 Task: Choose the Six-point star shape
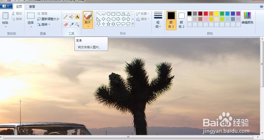114,24
